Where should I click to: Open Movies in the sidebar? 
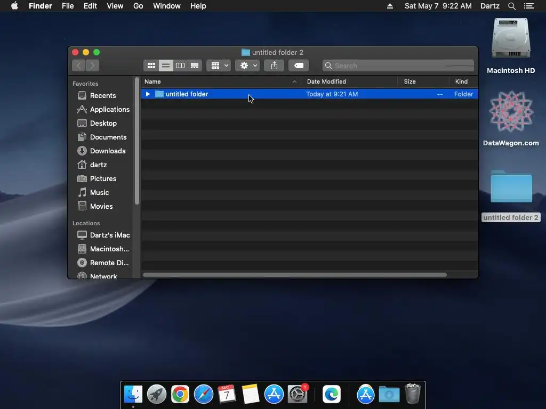pos(95,206)
